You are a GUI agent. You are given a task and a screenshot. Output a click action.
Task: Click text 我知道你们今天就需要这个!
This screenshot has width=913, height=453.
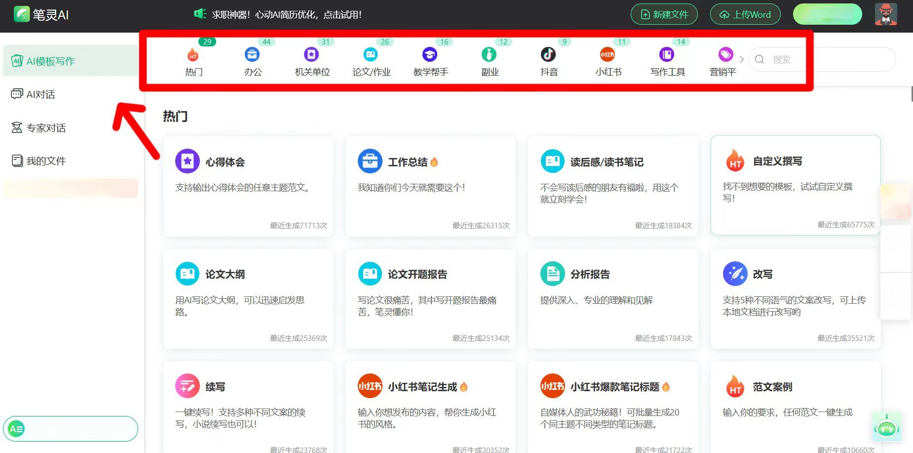pos(411,188)
